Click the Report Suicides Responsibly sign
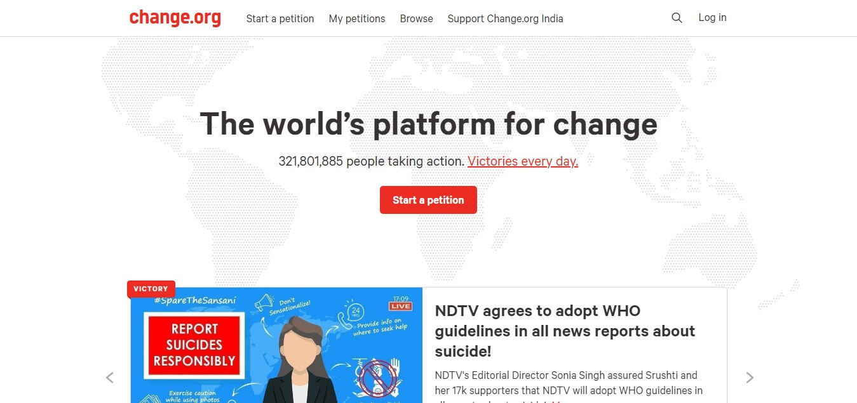This screenshot has width=857, height=403. tap(194, 345)
